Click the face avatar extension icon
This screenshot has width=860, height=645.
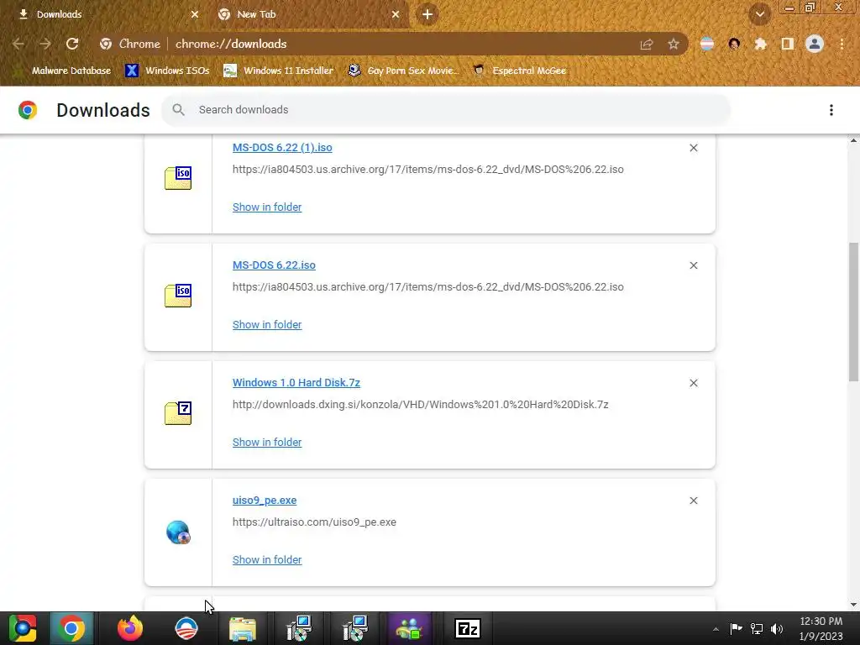pyautogui.click(x=734, y=44)
